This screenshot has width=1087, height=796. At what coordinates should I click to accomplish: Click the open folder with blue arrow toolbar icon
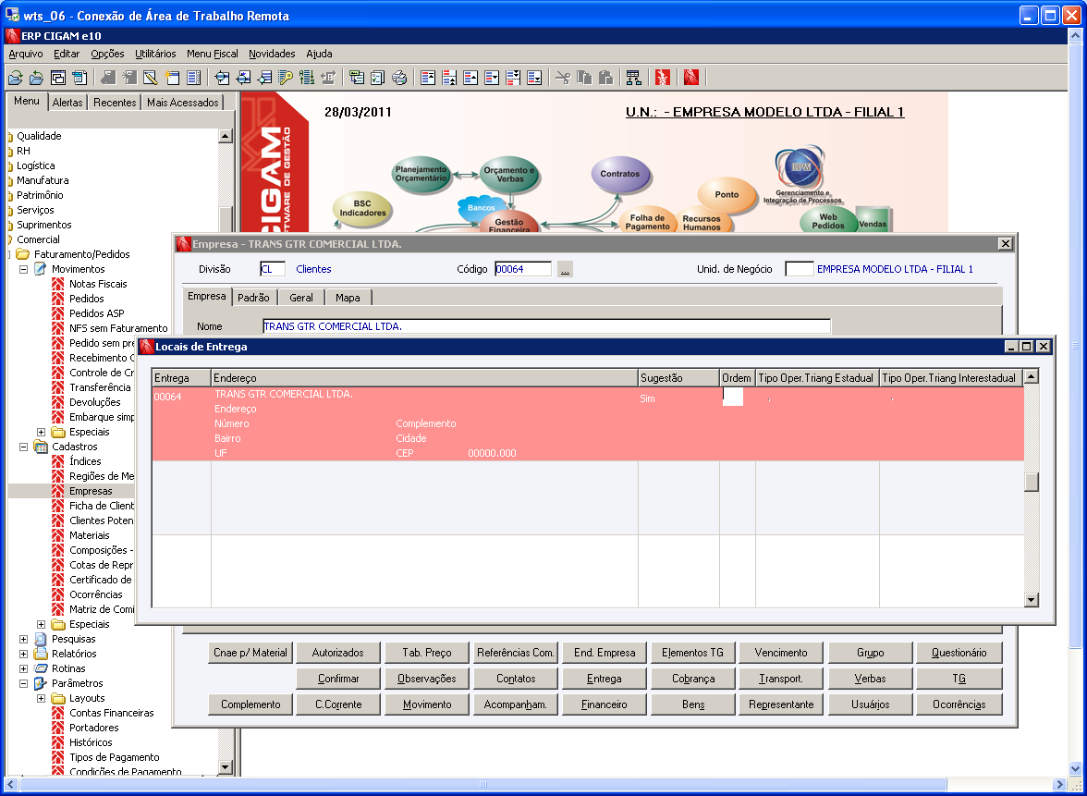click(36, 78)
